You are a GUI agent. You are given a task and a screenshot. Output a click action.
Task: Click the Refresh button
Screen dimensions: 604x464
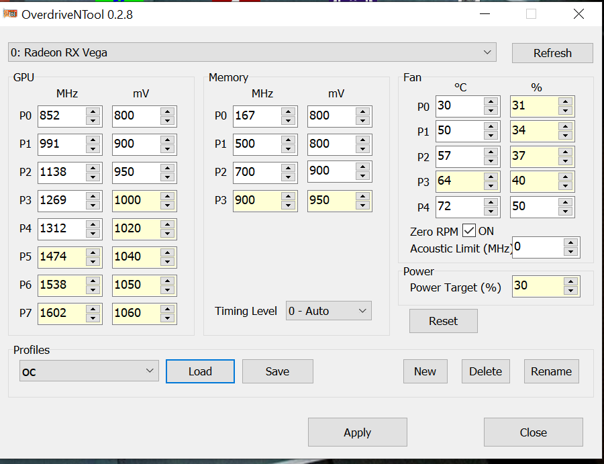point(552,53)
